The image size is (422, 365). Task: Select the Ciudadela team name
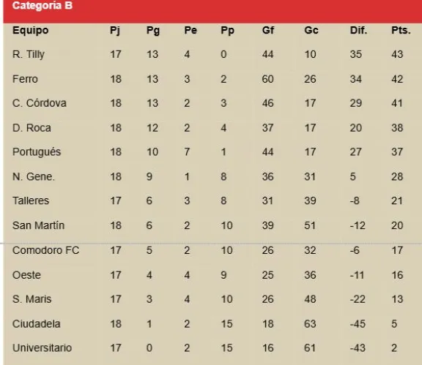tap(37, 323)
